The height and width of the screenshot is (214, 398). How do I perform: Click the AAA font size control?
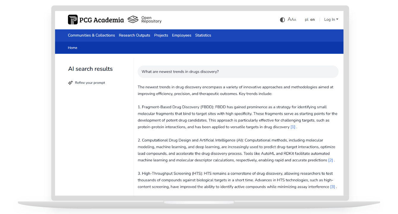(292, 20)
